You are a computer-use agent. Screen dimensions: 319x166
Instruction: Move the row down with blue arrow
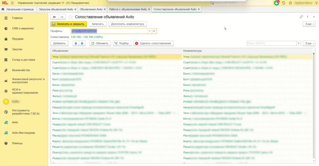click(82, 43)
